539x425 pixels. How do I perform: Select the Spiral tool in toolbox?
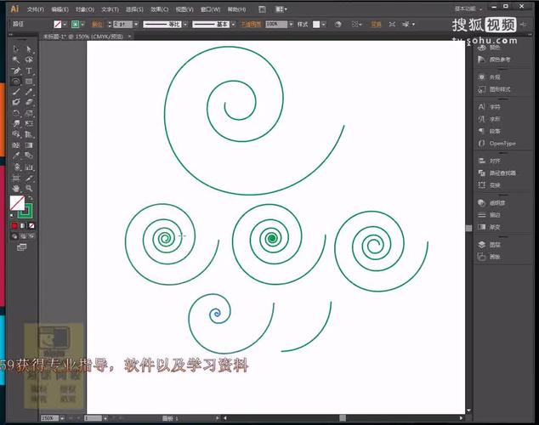click(x=16, y=82)
